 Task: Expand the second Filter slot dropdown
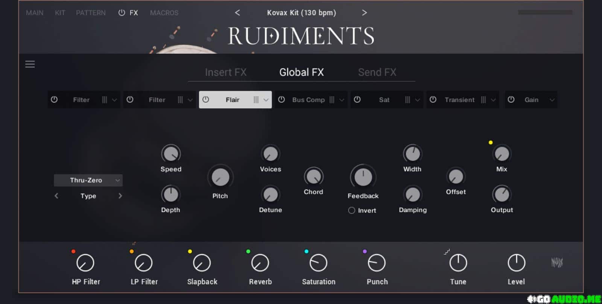tap(190, 100)
